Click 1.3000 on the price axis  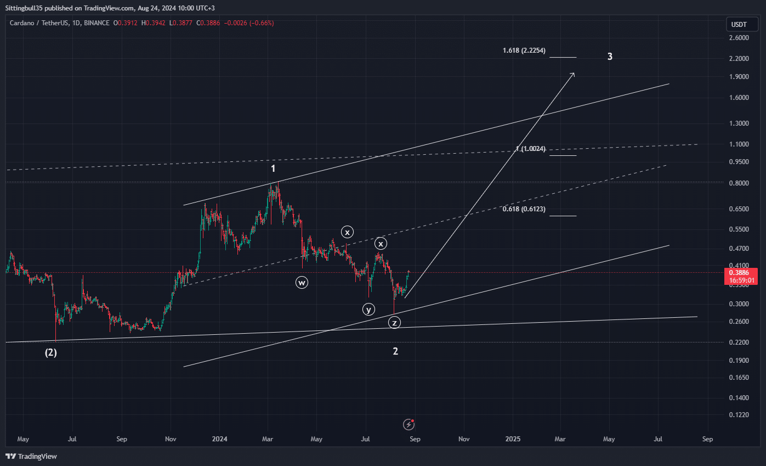point(740,123)
